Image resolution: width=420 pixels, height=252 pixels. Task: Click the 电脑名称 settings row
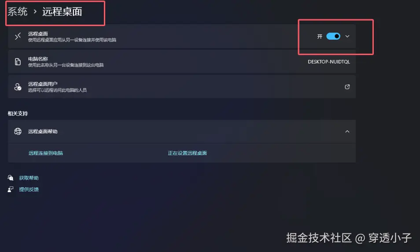click(182, 62)
